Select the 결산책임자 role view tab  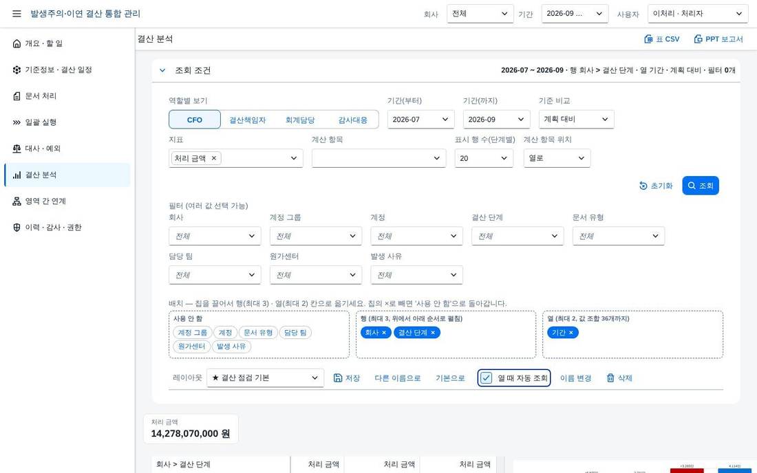247,120
